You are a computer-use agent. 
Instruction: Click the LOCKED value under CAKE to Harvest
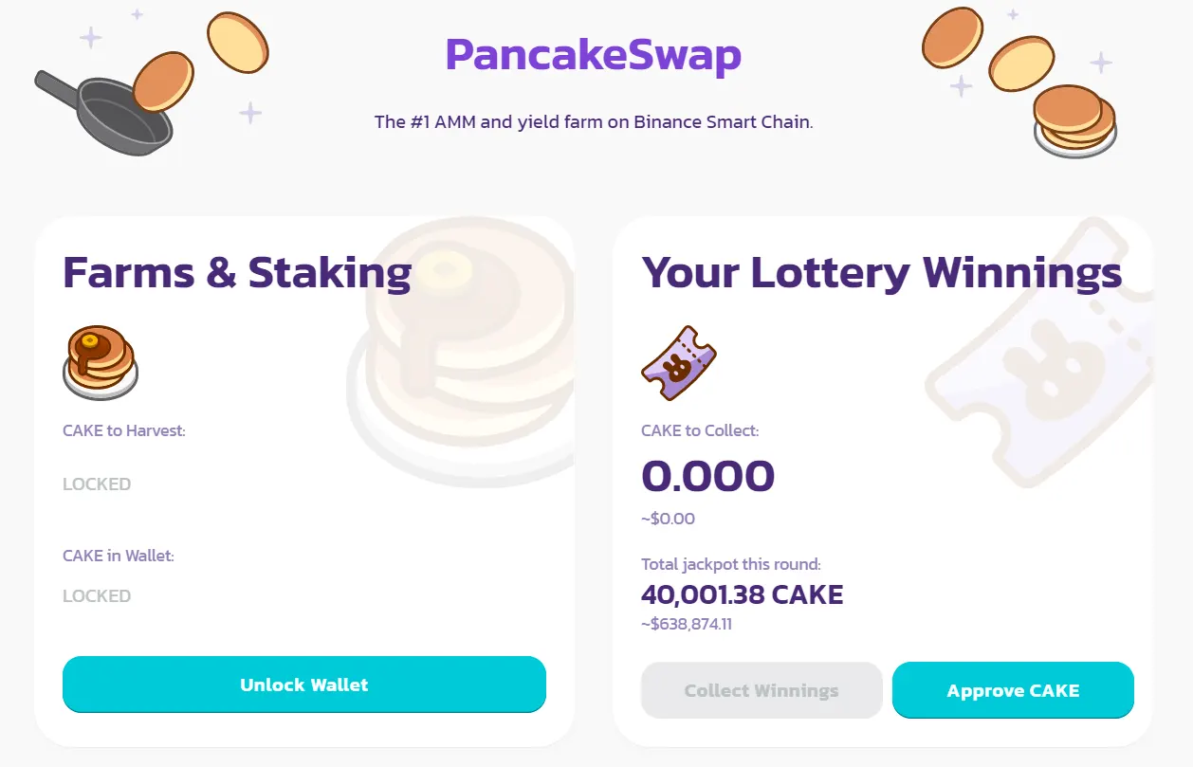(x=97, y=484)
